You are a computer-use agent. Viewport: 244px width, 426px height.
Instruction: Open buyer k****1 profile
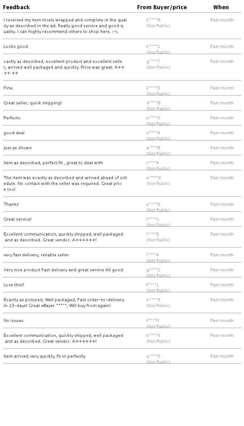coord(153,47)
